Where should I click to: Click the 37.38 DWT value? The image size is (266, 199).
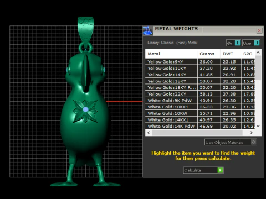tap(229, 94)
